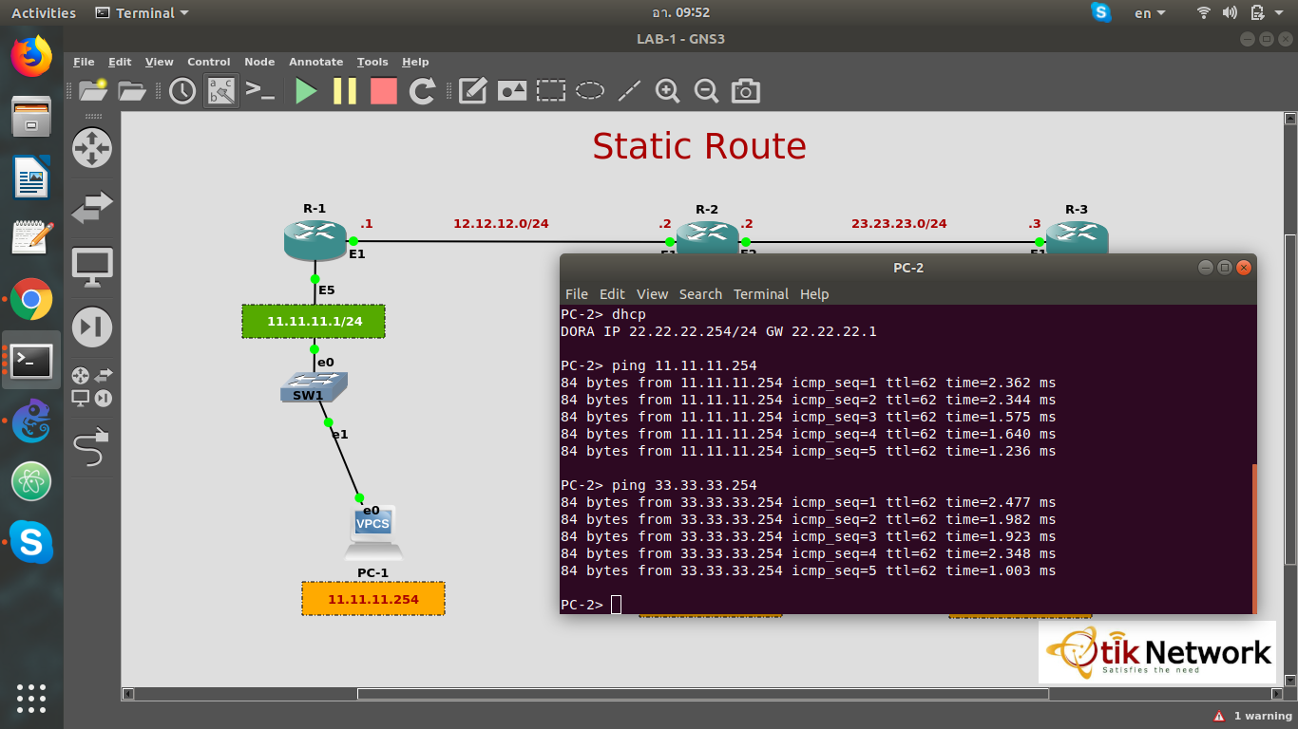Open an existing project via the folder icon
The image size is (1298, 729).
132,91
